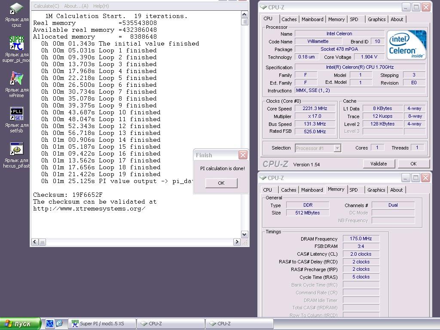Viewport: 440px width, 330px height.
Task: Click the Core Speed value 2231.3 MHz
Action: point(315,108)
